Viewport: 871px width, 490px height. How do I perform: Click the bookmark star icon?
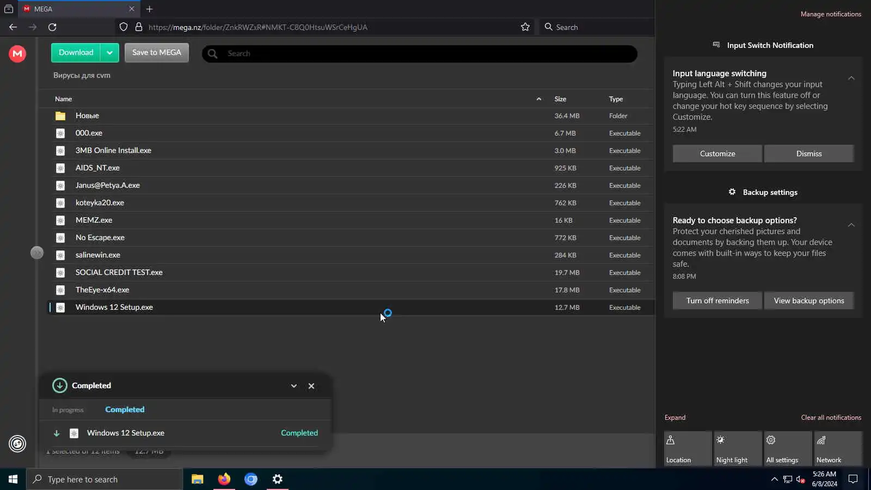coord(525,27)
